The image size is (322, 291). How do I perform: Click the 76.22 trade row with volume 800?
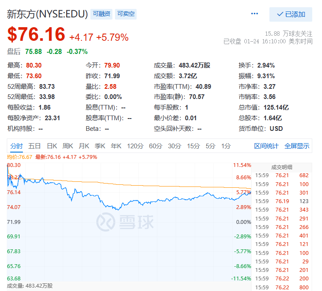[282, 288]
